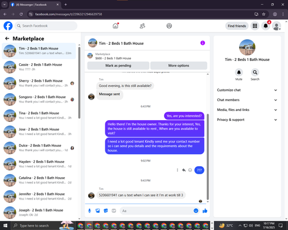Image resolution: width=288 pixels, height=230 pixels.
Task: Open the Groups icon in top navigation
Action: click(x=169, y=26)
